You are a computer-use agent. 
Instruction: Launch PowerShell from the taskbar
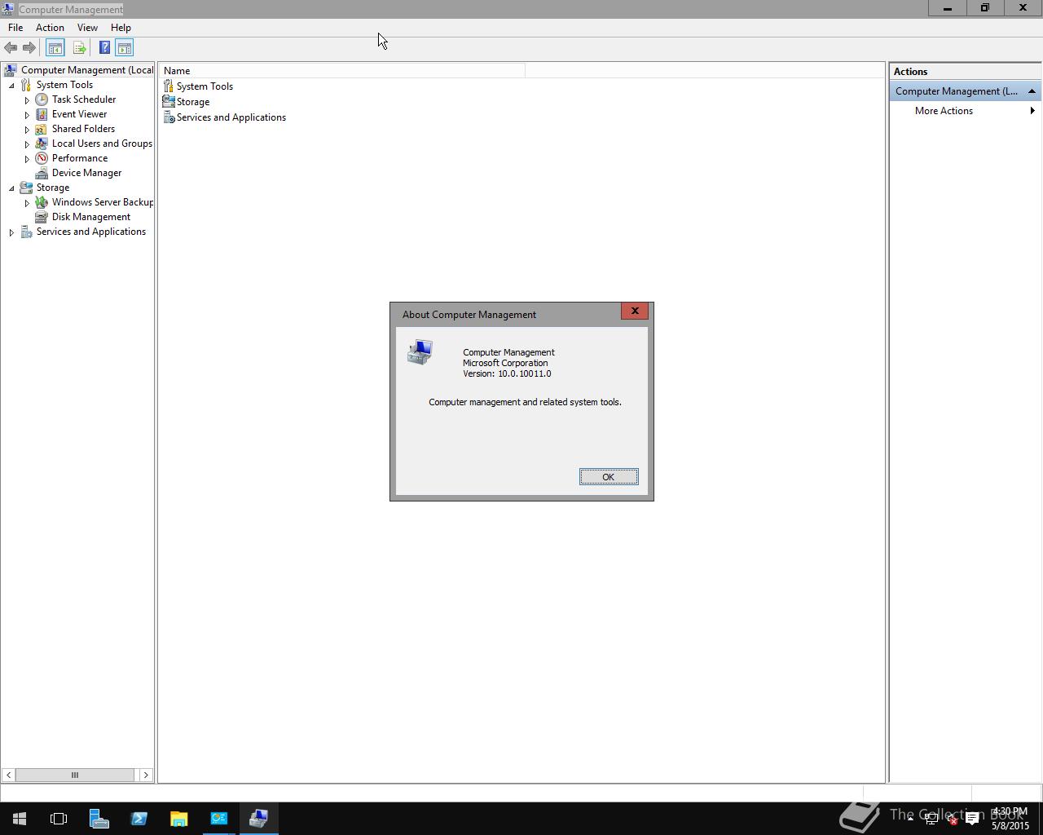click(139, 819)
